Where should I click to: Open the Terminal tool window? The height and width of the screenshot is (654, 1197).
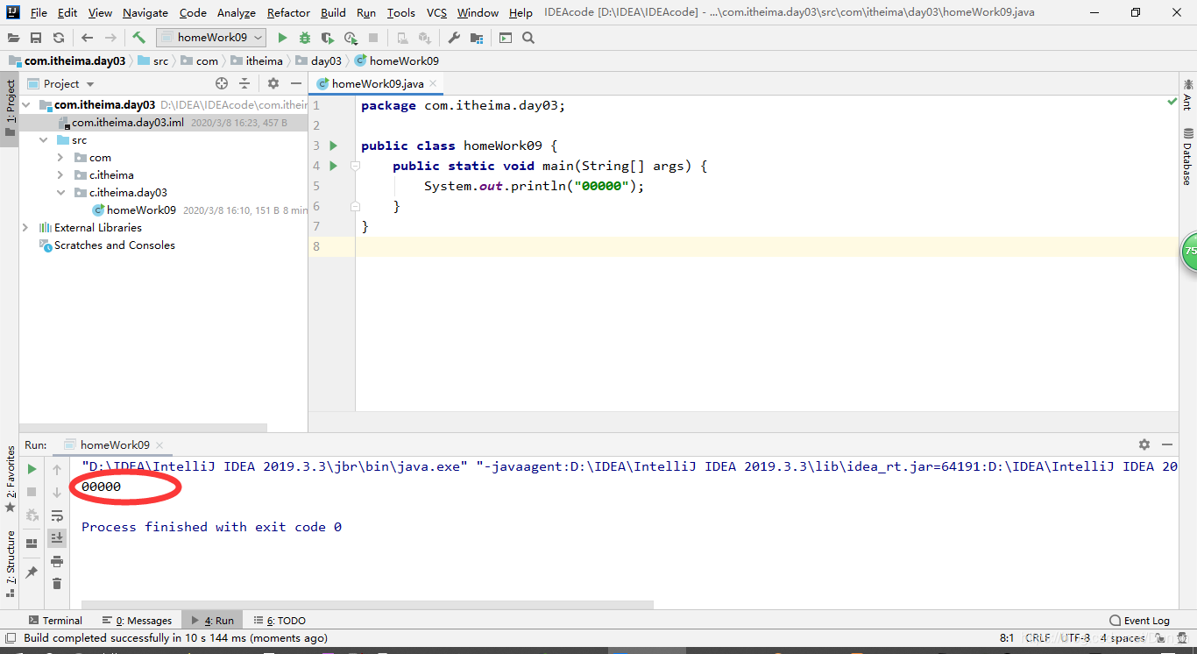point(55,620)
